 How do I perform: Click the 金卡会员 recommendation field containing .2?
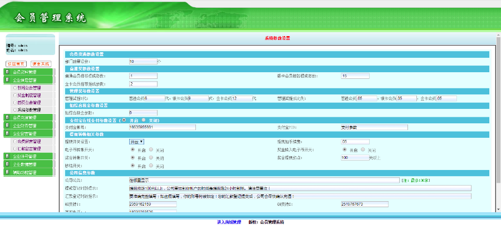(x=143, y=84)
